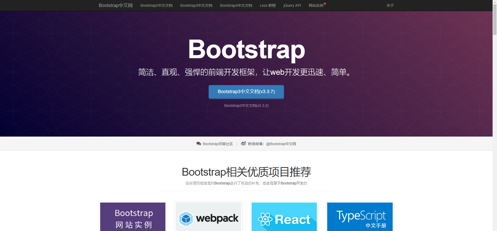
Task: Go to Less 教程 in the navbar
Action: click(268, 5)
